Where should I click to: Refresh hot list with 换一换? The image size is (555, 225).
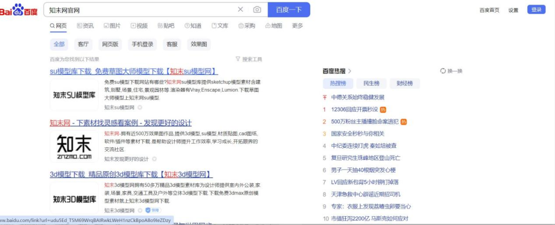[x=451, y=71]
